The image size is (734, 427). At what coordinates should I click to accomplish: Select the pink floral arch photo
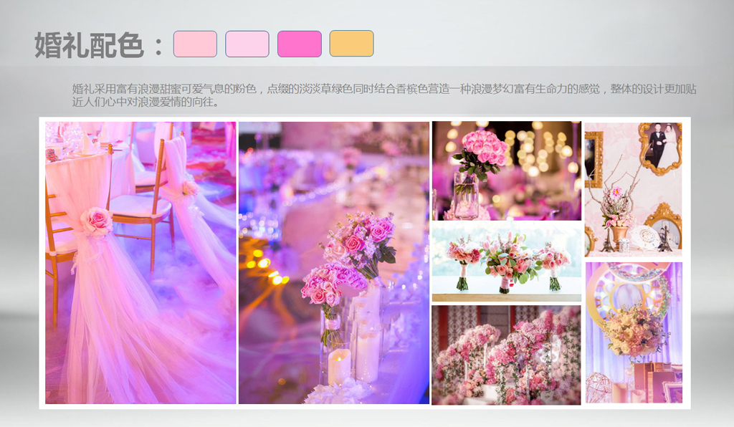(506, 355)
